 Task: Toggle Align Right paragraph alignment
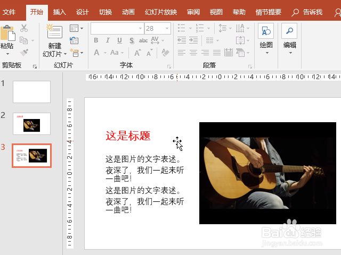pos(205,53)
